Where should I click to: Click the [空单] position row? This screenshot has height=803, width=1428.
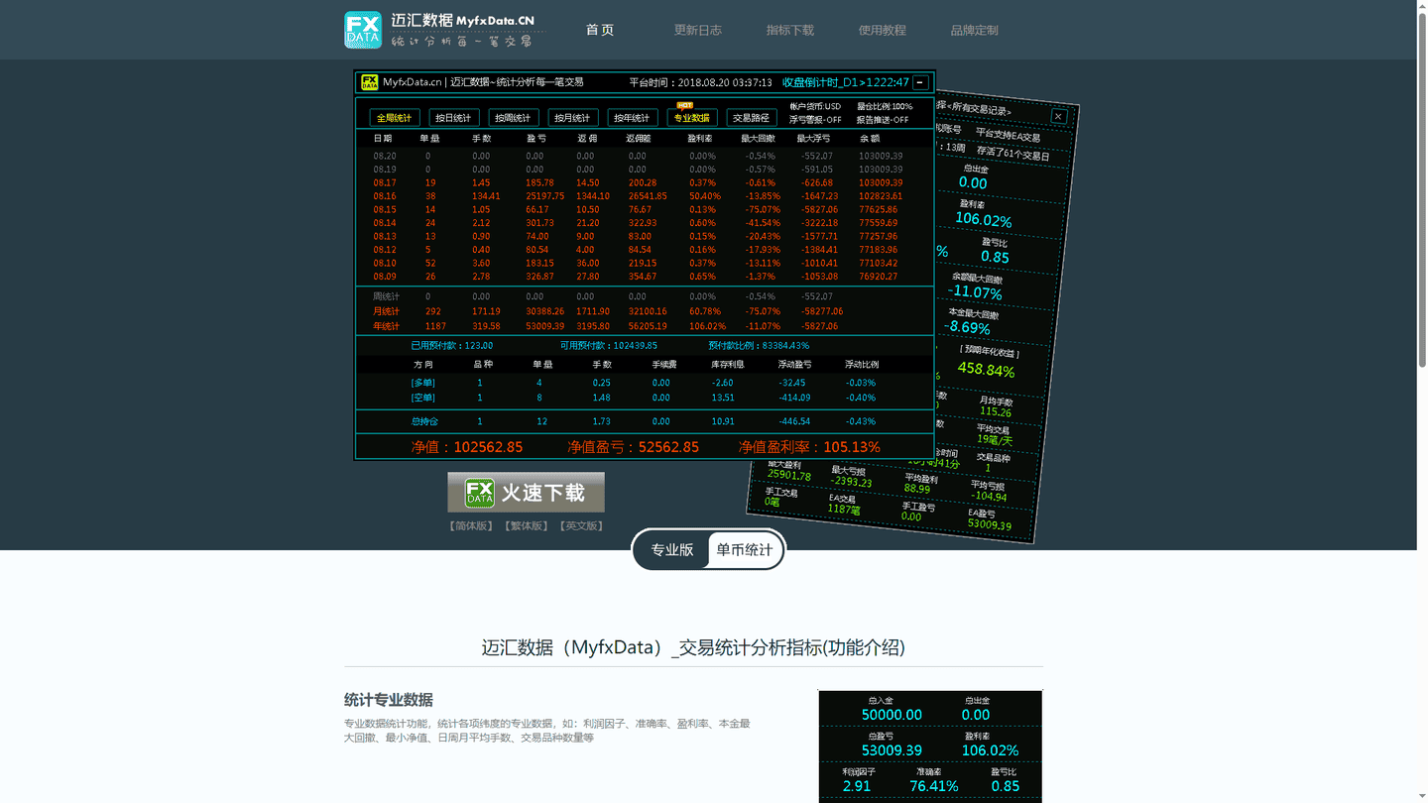644,398
